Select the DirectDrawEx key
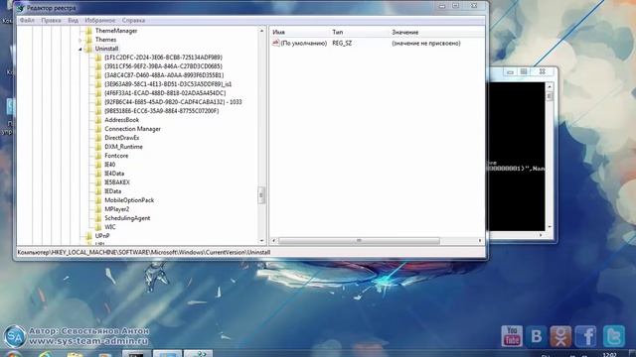 (121, 138)
